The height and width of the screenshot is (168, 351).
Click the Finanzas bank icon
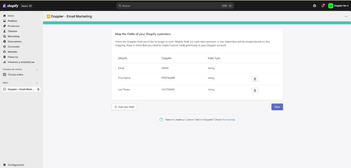[x=4, y=57]
